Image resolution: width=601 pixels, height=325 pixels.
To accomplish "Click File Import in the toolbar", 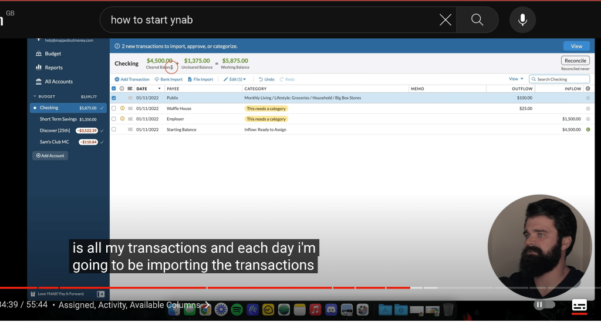I will click(200, 79).
